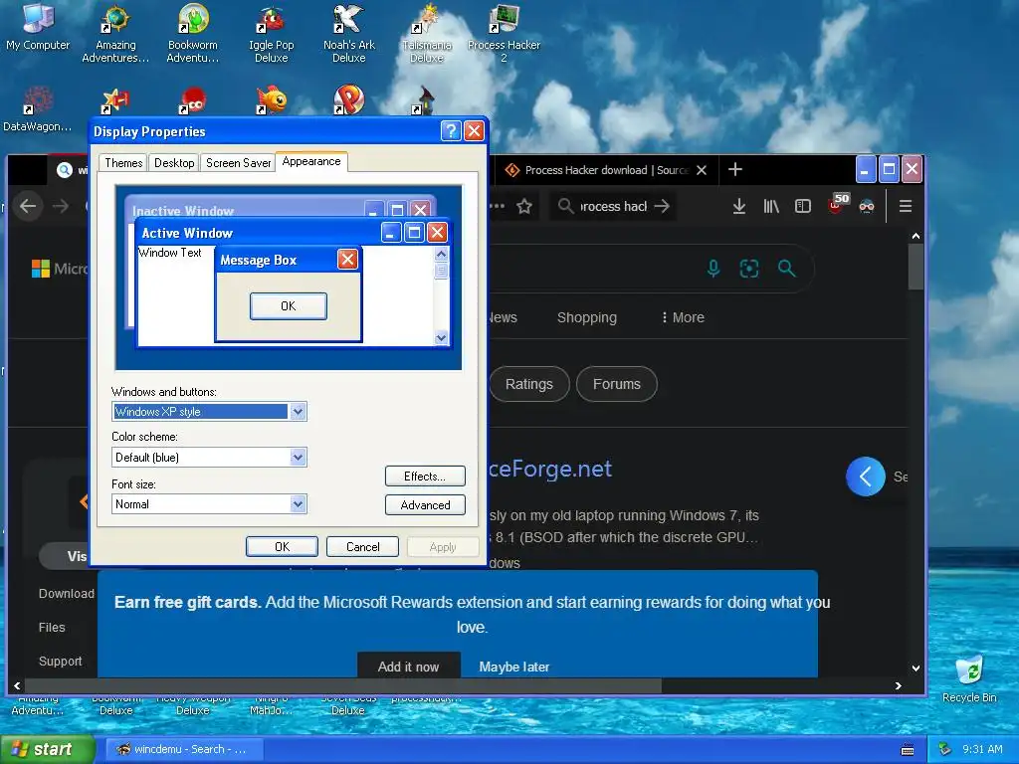Screen dimensions: 1019x764
Task: Click the Ratings filter chip
Action: (x=528, y=384)
